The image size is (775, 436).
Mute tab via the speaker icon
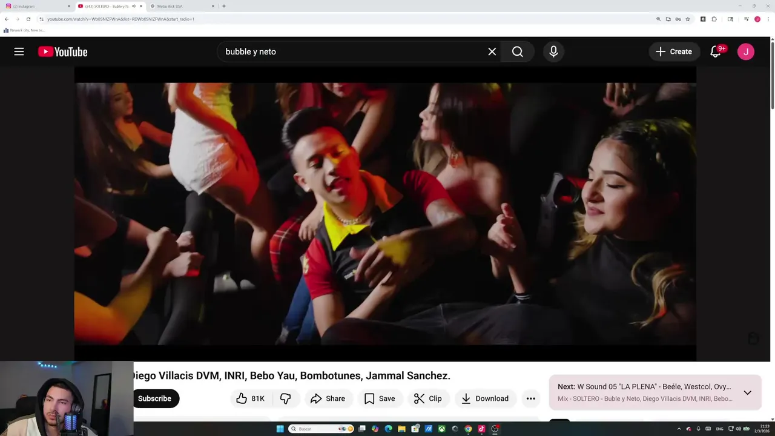pyautogui.click(x=133, y=6)
